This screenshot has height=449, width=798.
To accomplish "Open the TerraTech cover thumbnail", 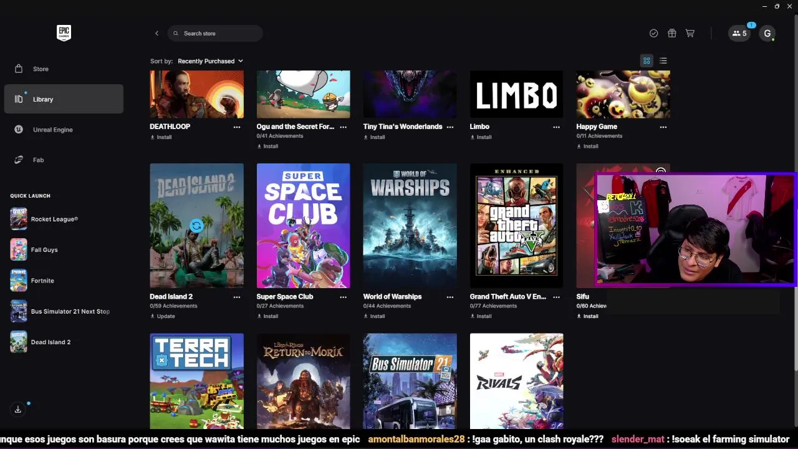I will [x=196, y=381].
